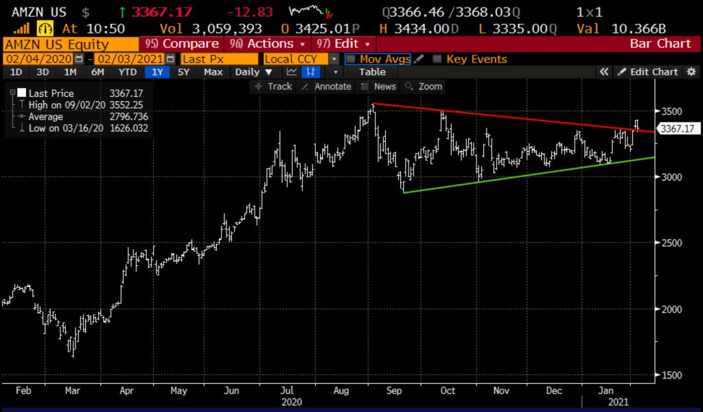Open the 97) Edit menu
Viewport: 703px width, 412px height.
[343, 44]
